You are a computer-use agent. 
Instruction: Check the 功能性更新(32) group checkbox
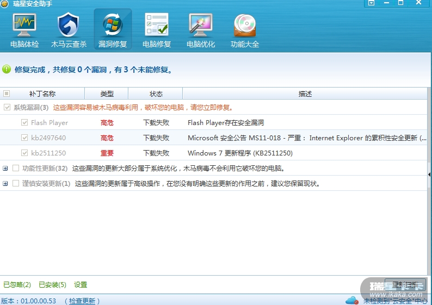point(16,168)
